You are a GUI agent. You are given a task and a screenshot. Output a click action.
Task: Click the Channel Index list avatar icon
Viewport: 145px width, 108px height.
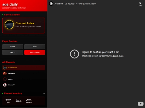click(x=5, y=68)
